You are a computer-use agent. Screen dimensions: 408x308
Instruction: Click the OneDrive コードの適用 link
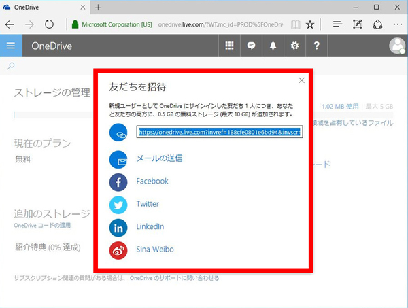coord(42,225)
